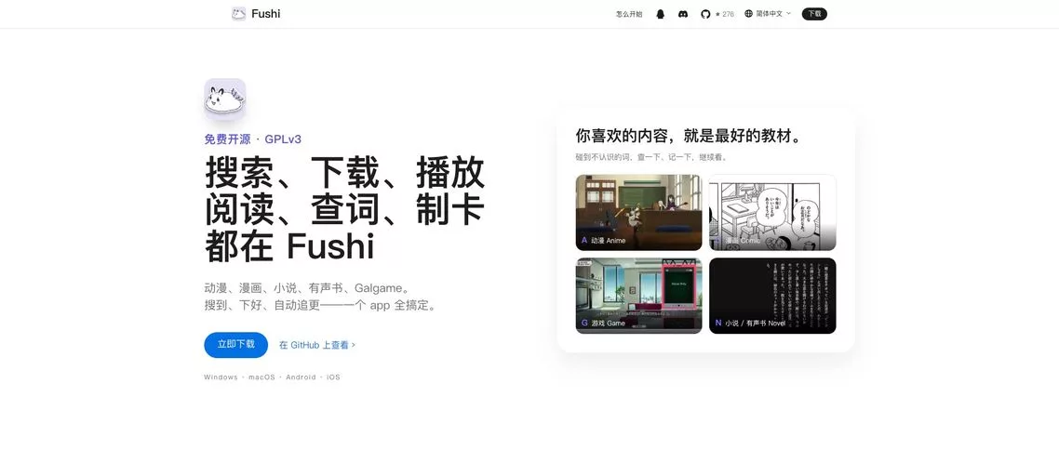Image resolution: width=1059 pixels, height=476 pixels.
Task: Click the blue 立即下载 button
Action: [x=235, y=344]
